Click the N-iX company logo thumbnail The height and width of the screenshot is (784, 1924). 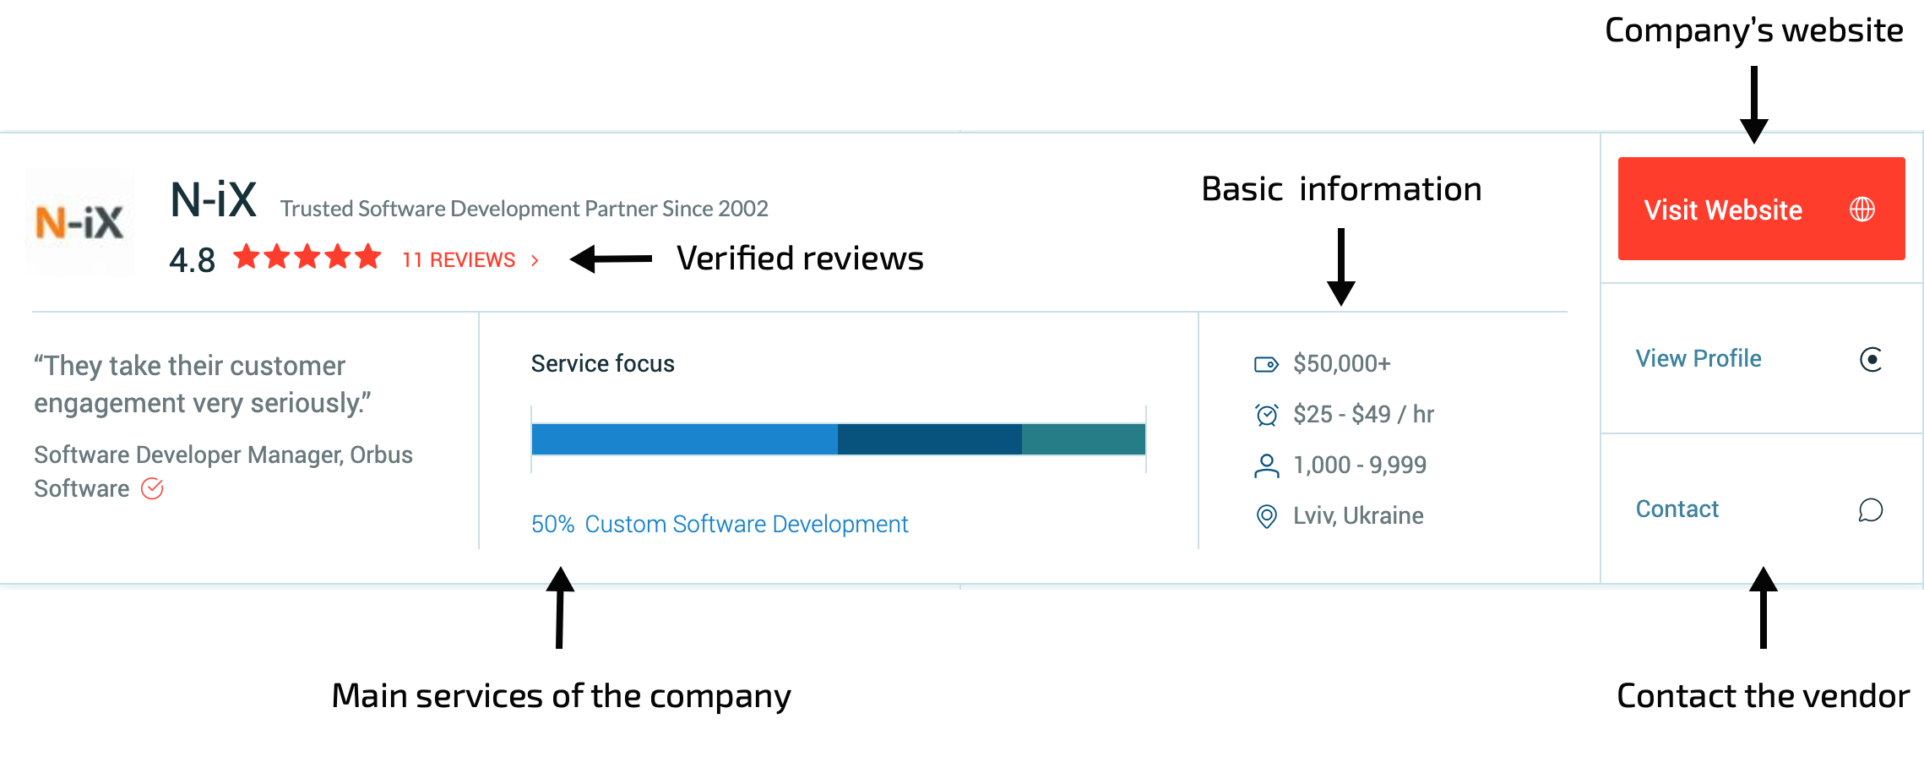pyautogui.click(x=80, y=222)
